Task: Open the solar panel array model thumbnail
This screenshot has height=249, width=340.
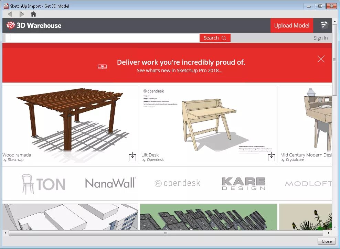Action: click(209, 217)
